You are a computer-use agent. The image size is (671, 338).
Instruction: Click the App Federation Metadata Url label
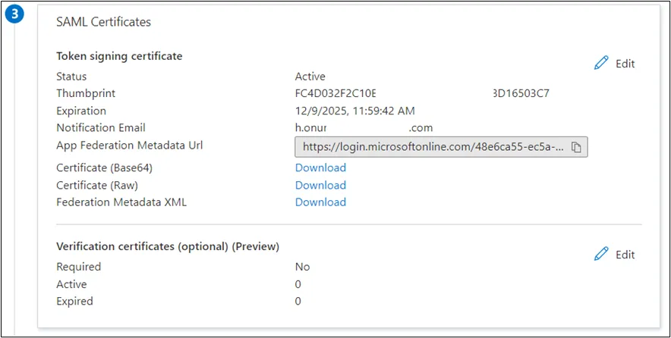click(129, 146)
